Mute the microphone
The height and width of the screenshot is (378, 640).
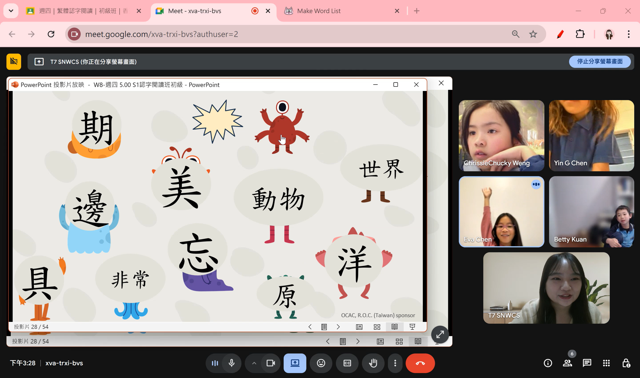tap(231, 363)
